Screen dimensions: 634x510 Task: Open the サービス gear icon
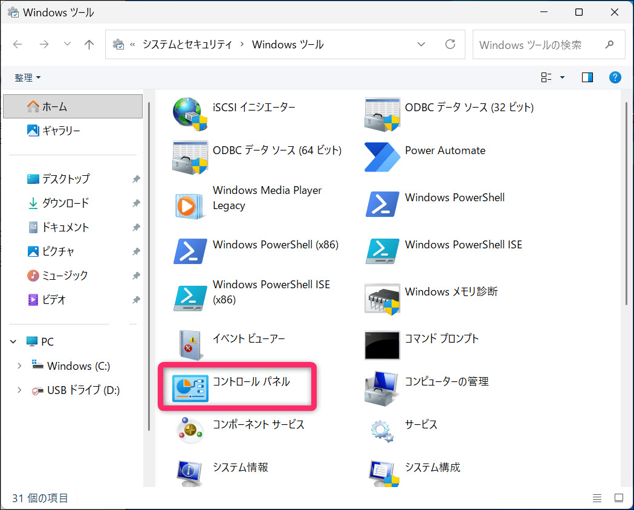[382, 430]
